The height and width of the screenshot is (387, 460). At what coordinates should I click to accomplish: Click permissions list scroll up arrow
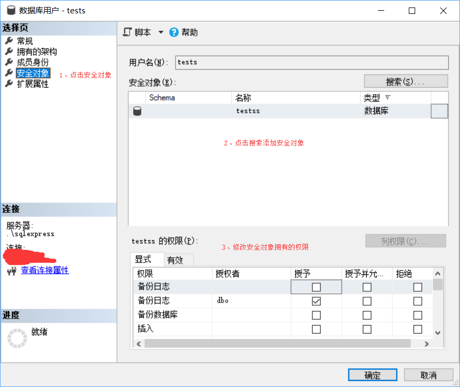[438, 274]
